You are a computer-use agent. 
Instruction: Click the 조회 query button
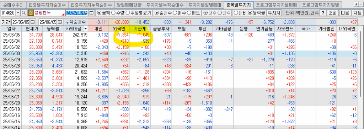point(332,13)
